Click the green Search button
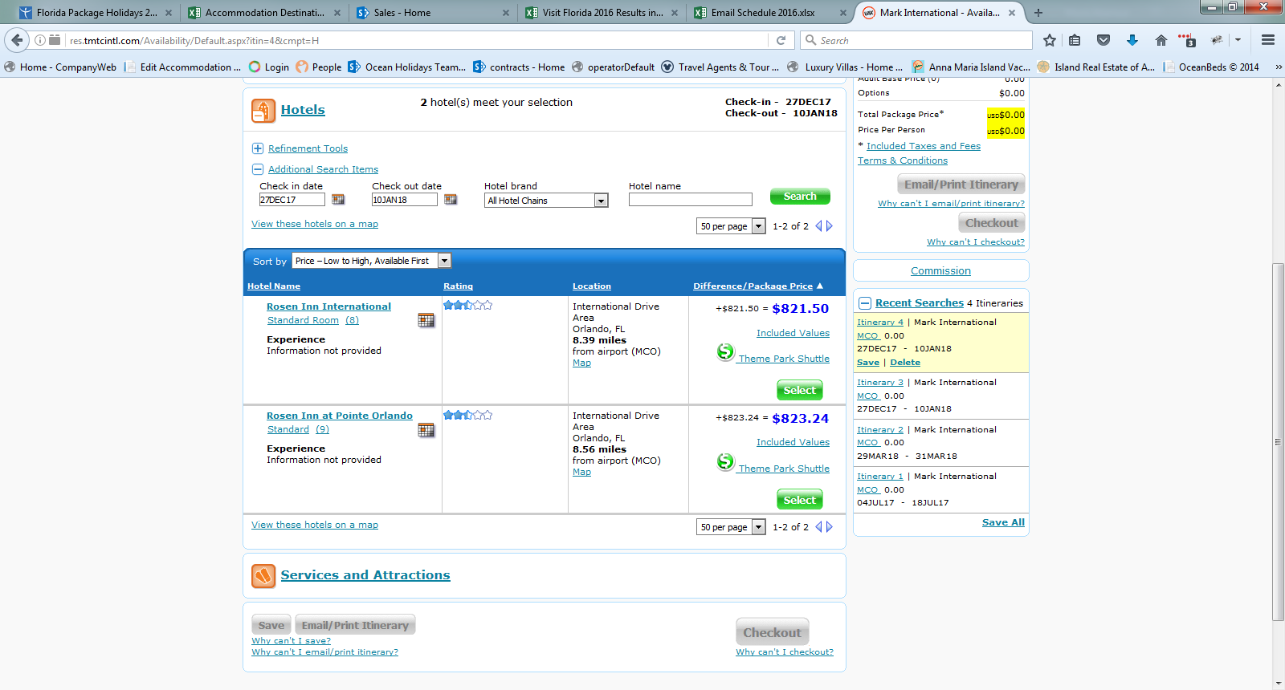 (800, 197)
